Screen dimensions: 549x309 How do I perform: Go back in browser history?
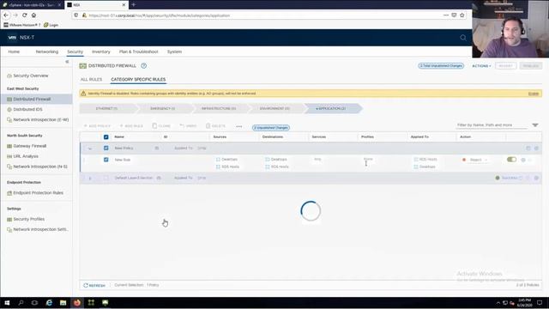6,15
